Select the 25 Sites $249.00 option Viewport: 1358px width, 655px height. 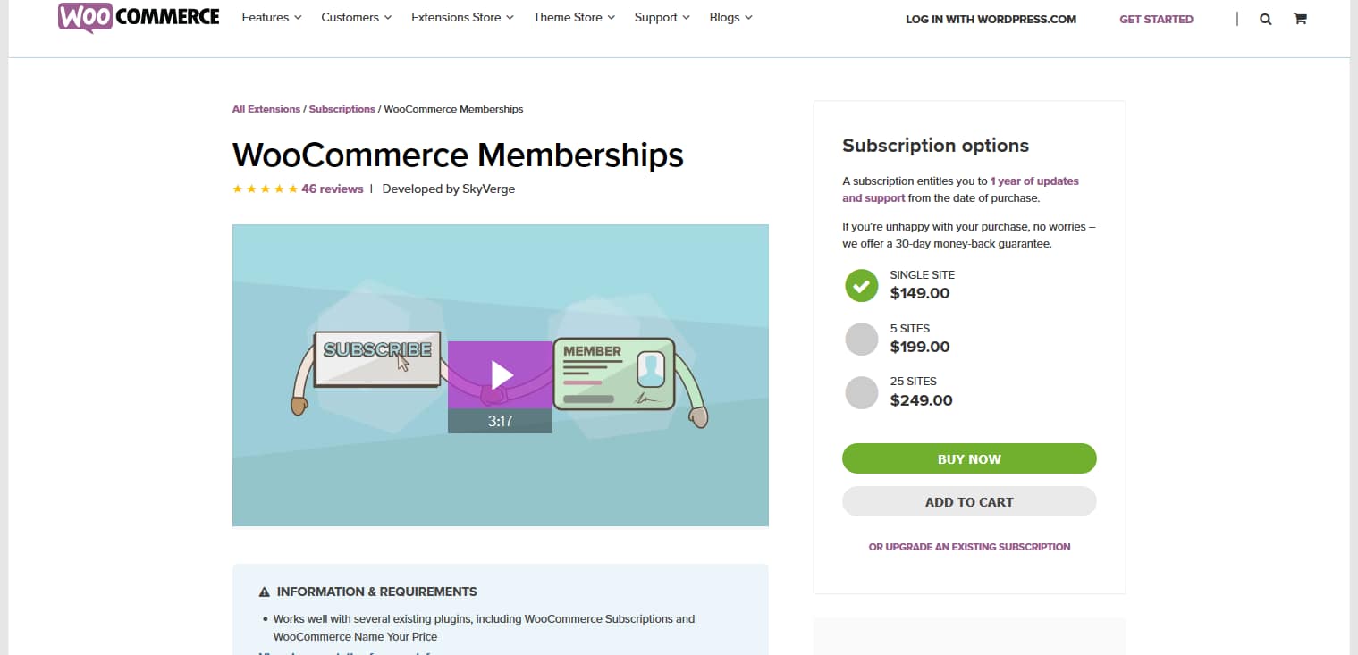862,392
